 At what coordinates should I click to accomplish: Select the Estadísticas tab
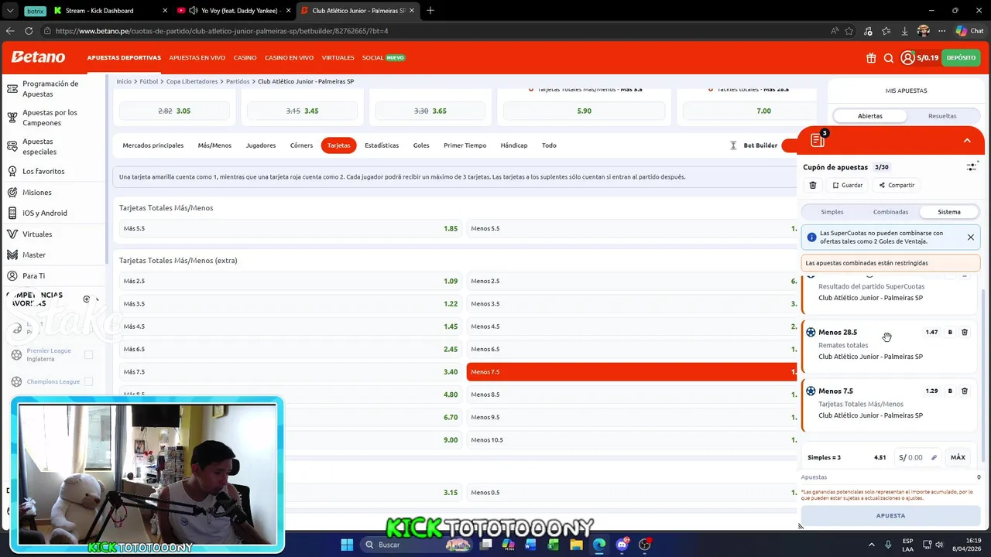[x=382, y=145]
